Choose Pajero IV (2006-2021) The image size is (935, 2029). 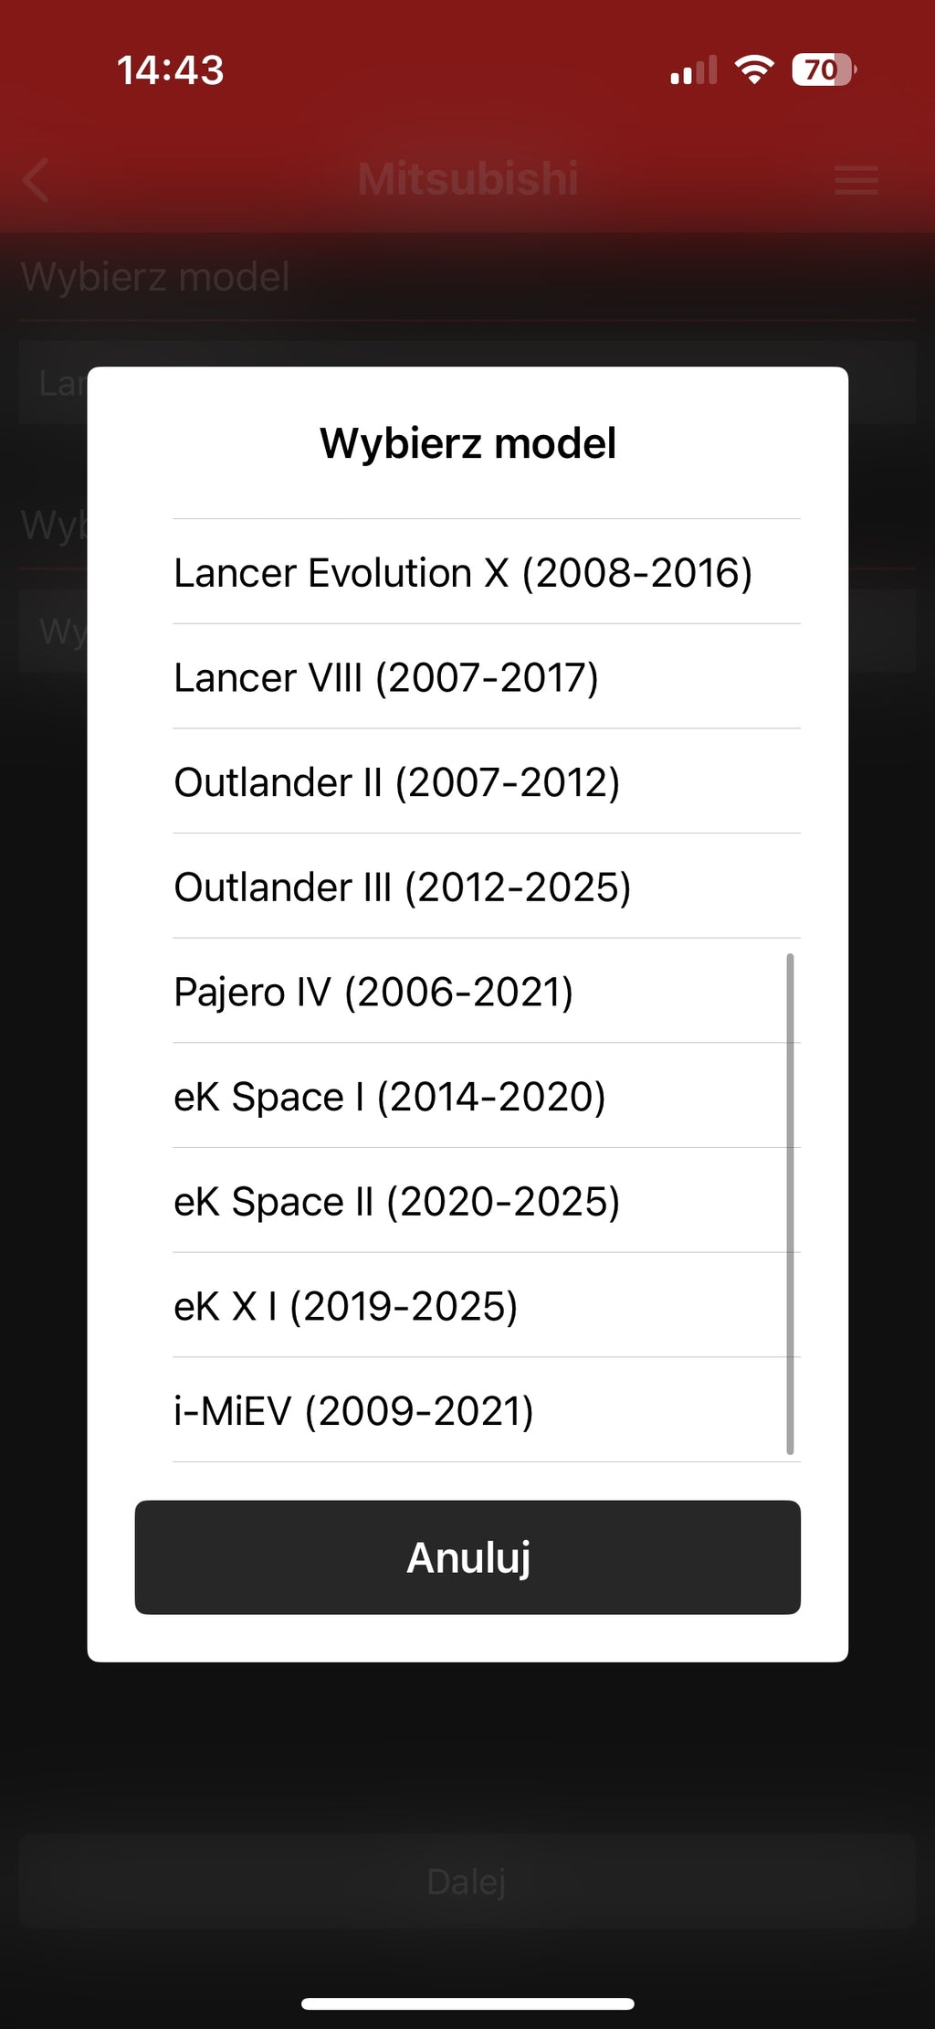pos(487,992)
